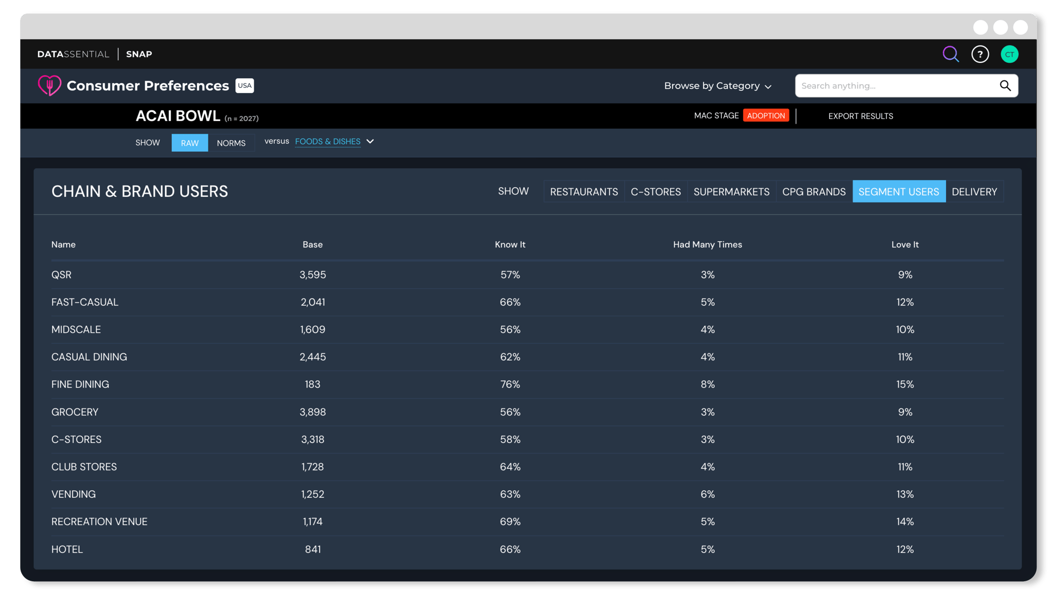This screenshot has width=1057, height=595.
Task: Click EXPORT RESULTS
Action: 861,116
